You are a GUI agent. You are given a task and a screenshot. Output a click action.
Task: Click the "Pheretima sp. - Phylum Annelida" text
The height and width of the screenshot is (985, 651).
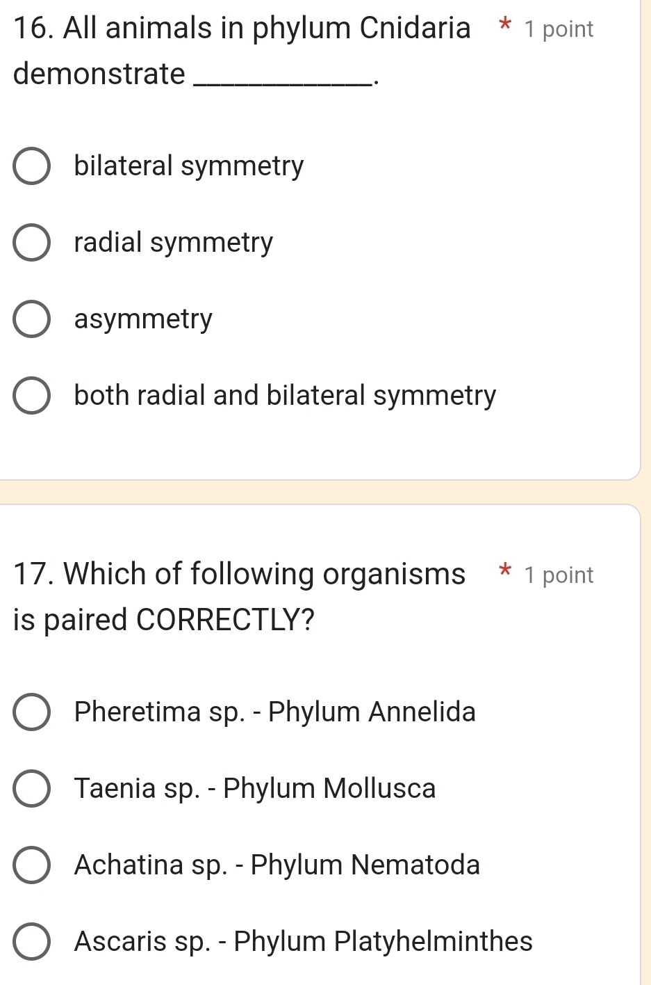tap(275, 712)
